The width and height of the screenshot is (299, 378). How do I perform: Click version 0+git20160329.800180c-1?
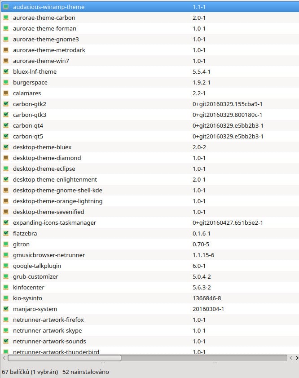[x=228, y=115]
